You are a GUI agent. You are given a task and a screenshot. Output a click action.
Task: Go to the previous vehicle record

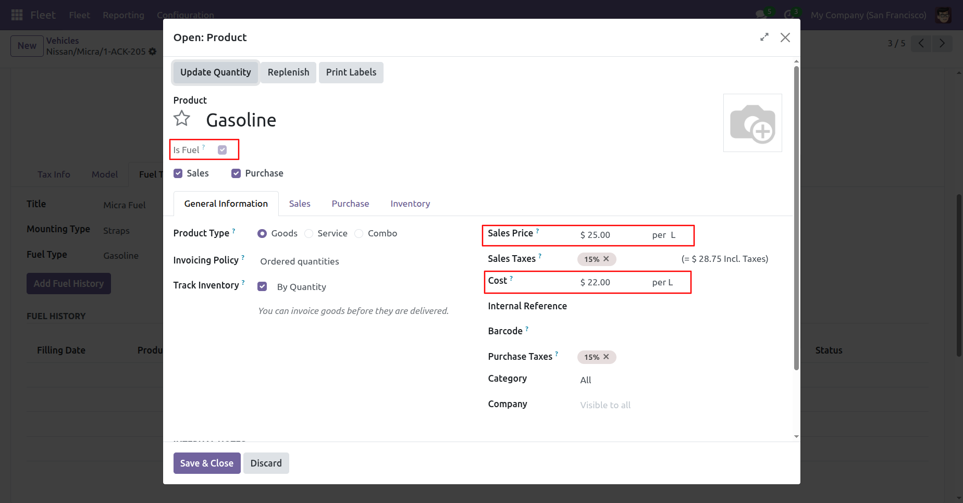tap(921, 43)
